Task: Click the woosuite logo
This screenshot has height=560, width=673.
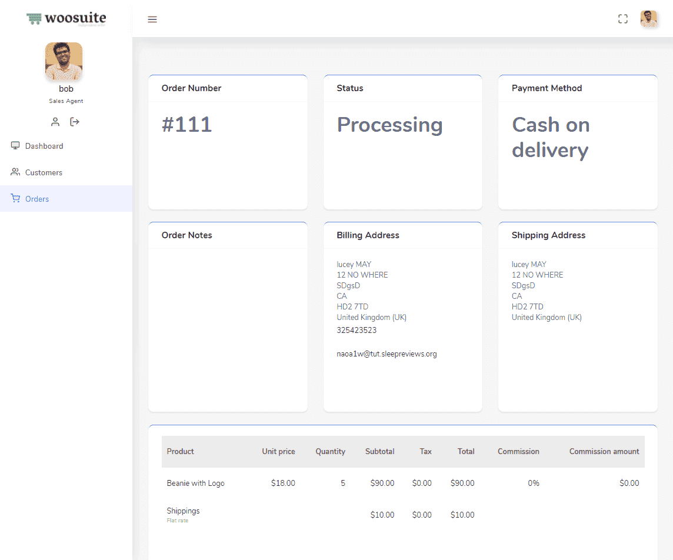Action: click(x=66, y=19)
